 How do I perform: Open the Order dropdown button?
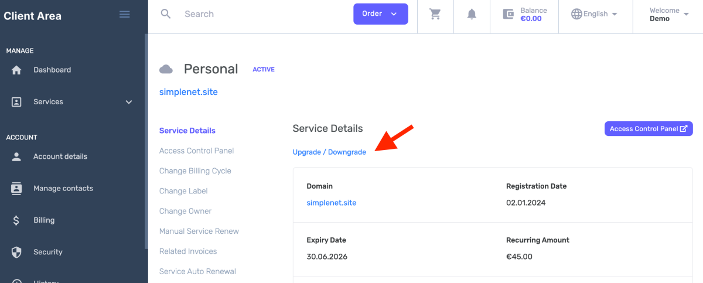pos(380,14)
